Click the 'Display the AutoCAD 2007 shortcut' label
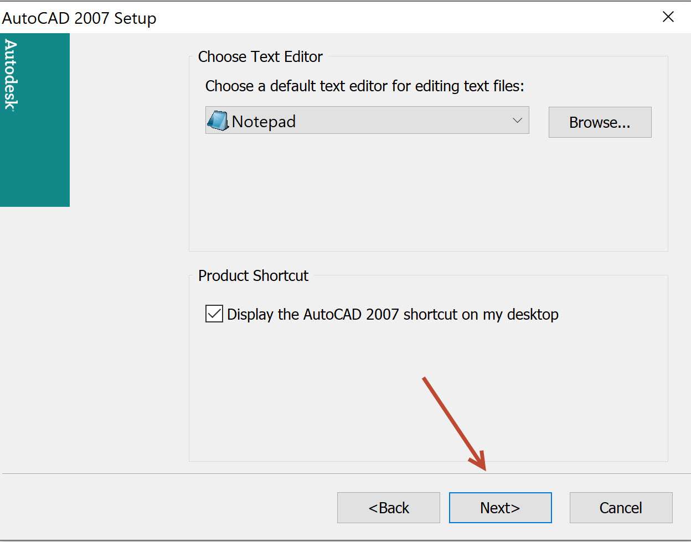The image size is (691, 542). [x=393, y=315]
